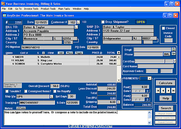
Task: Toggle the Taxable checkbox
Action: (x=7, y=91)
